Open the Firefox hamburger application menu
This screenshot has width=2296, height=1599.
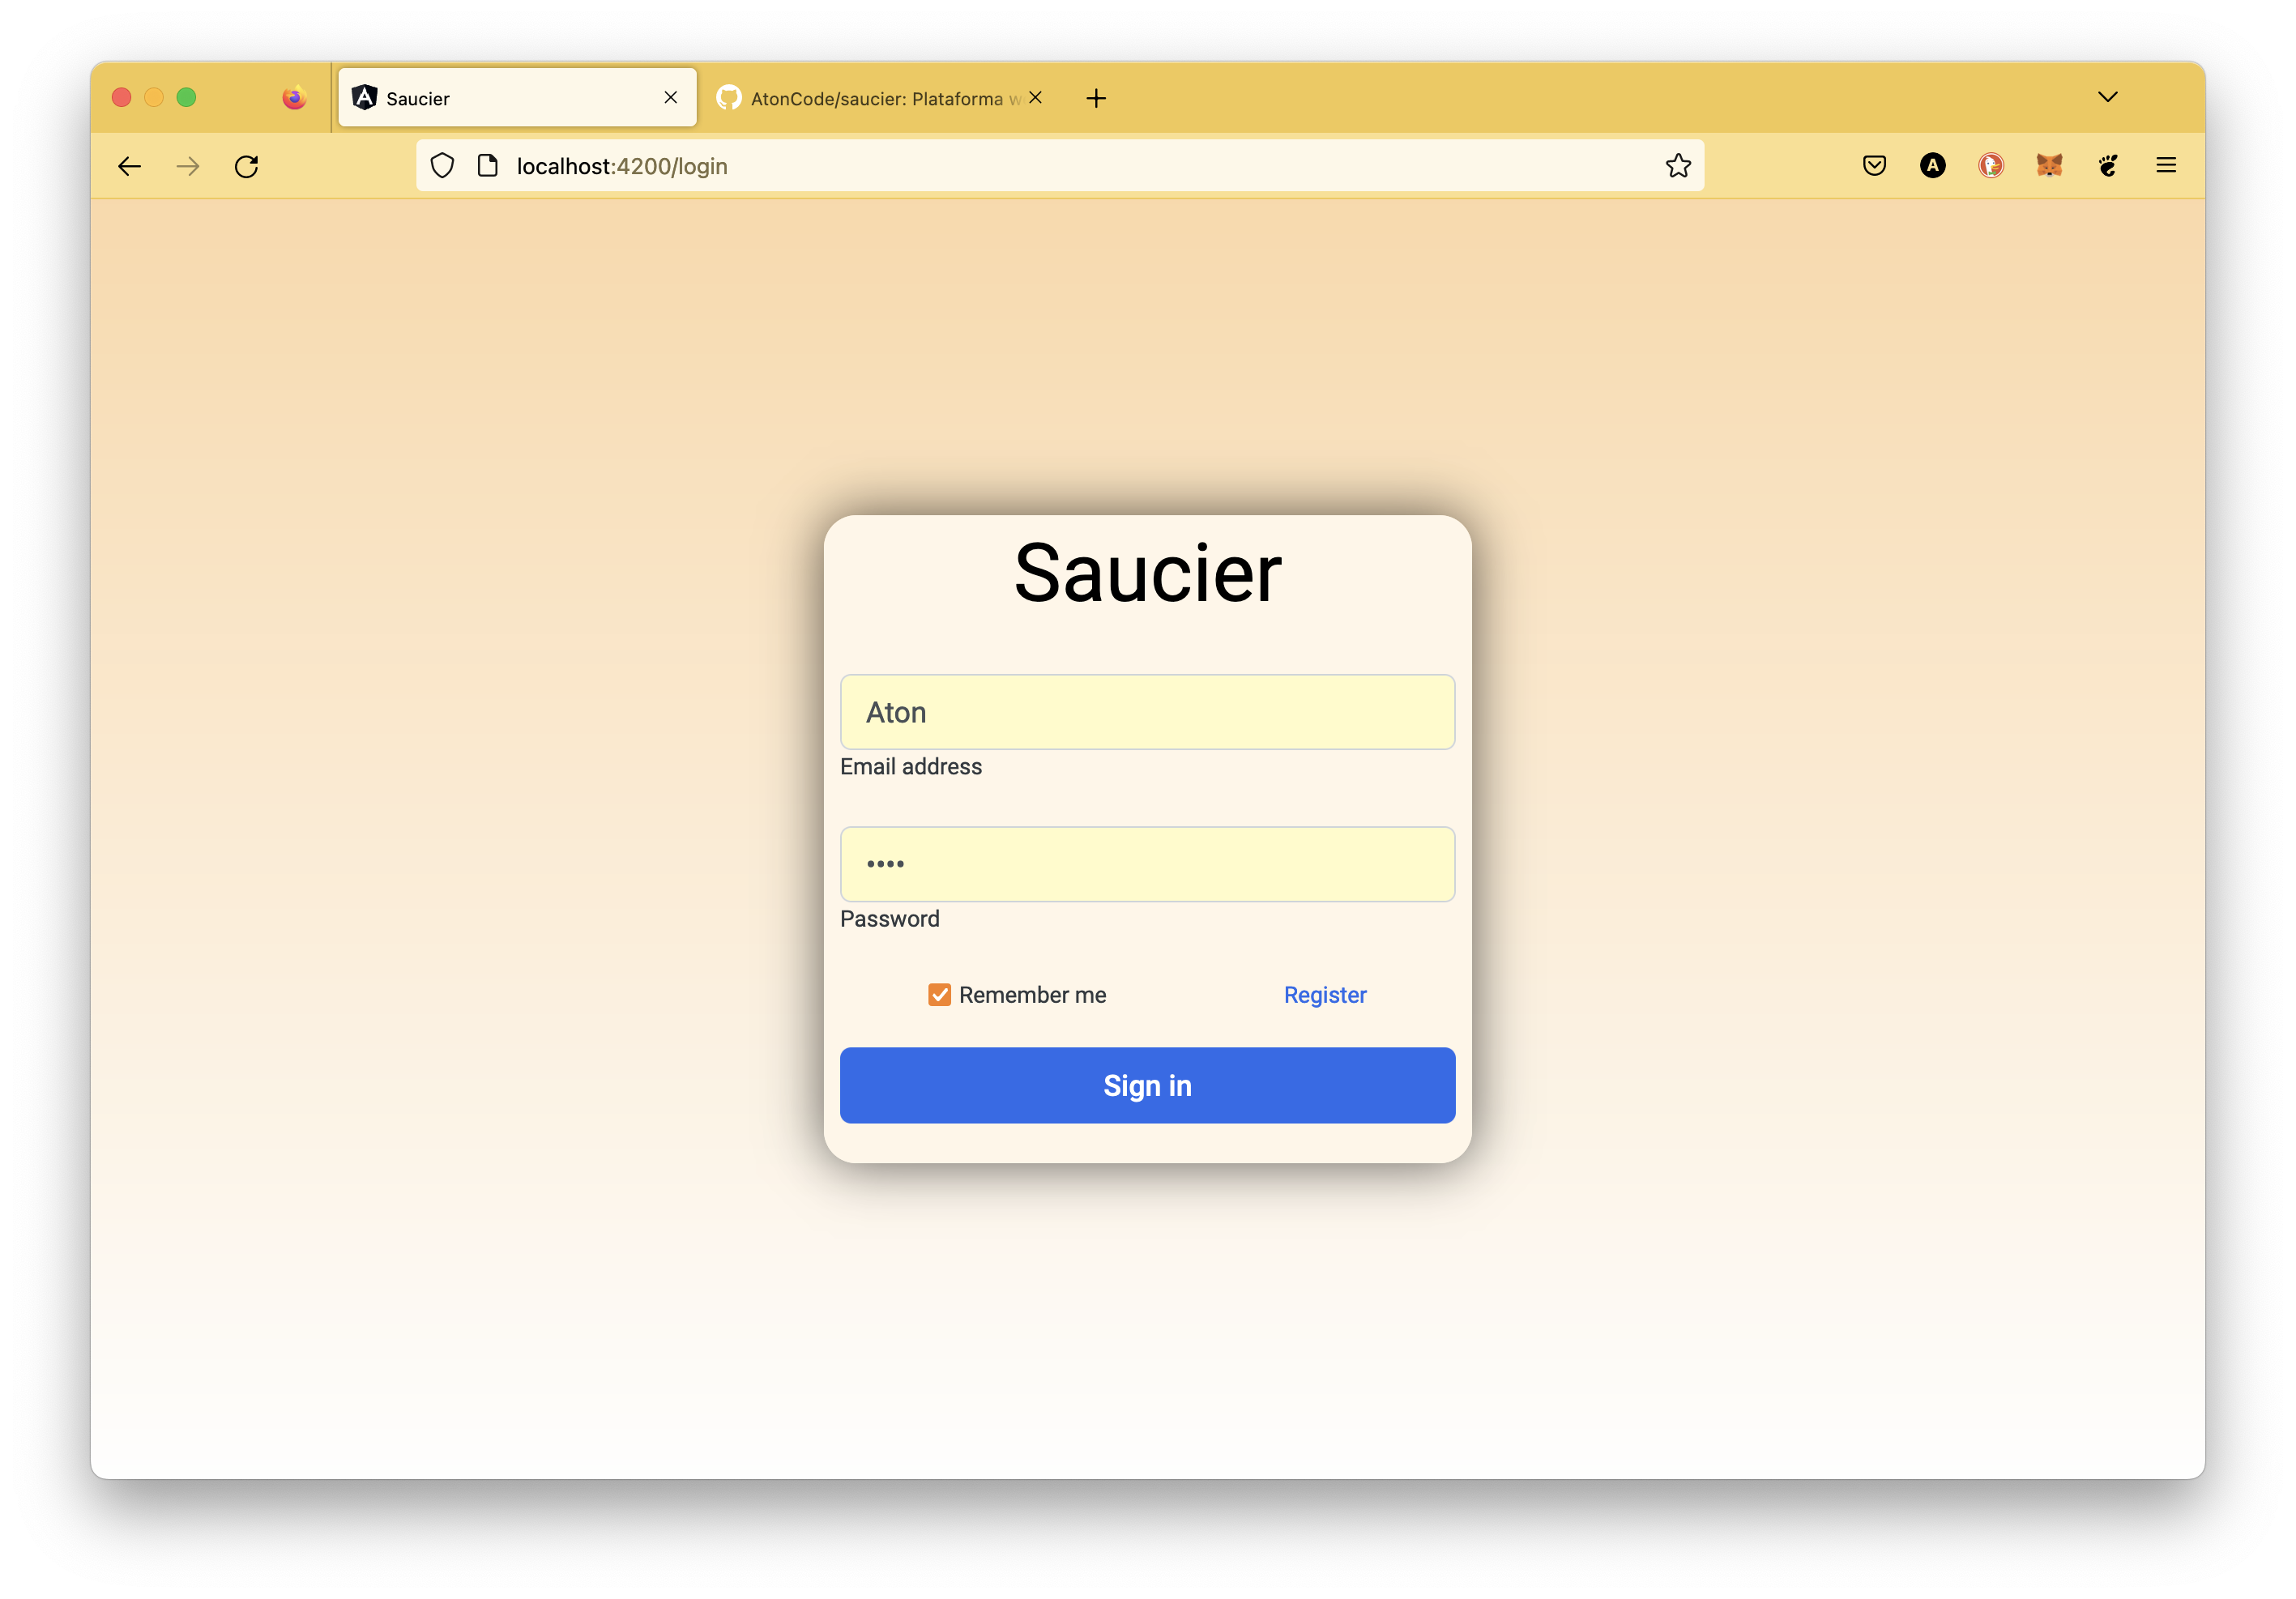[x=2166, y=166]
